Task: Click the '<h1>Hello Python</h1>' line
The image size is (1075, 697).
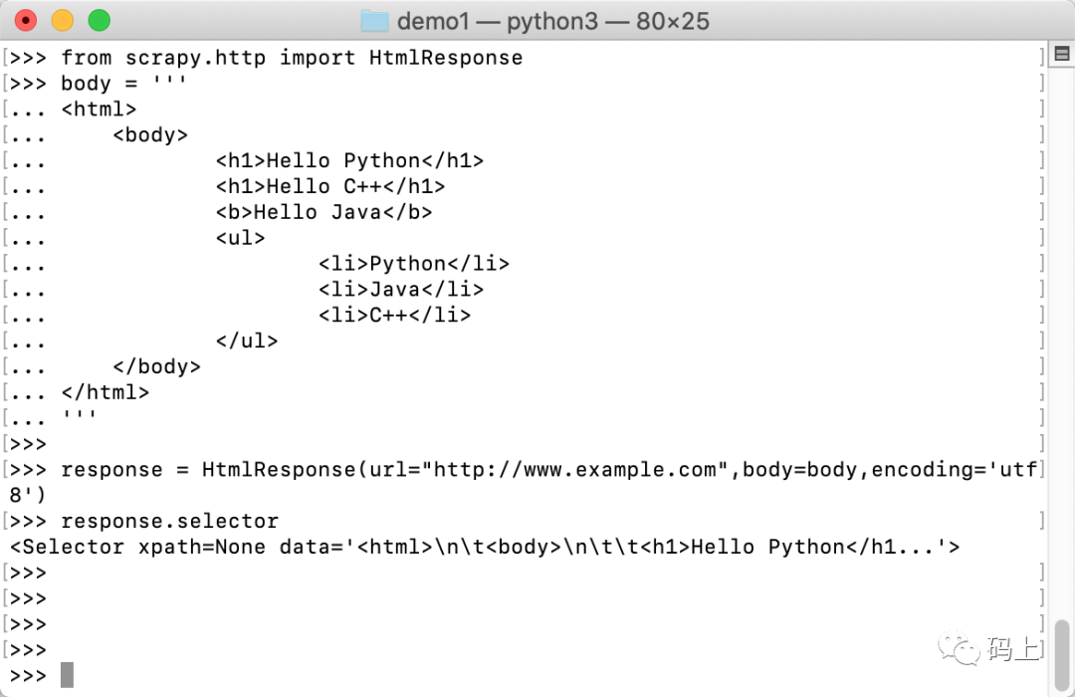Action: pyautogui.click(x=349, y=160)
